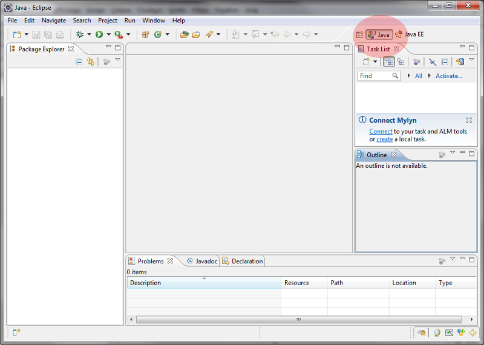Click the New Java Package icon

(145, 34)
